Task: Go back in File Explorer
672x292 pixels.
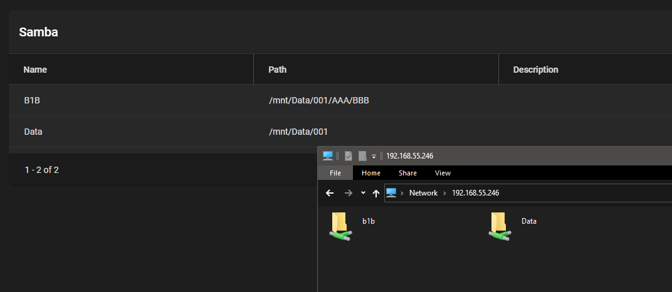Action: tap(330, 193)
